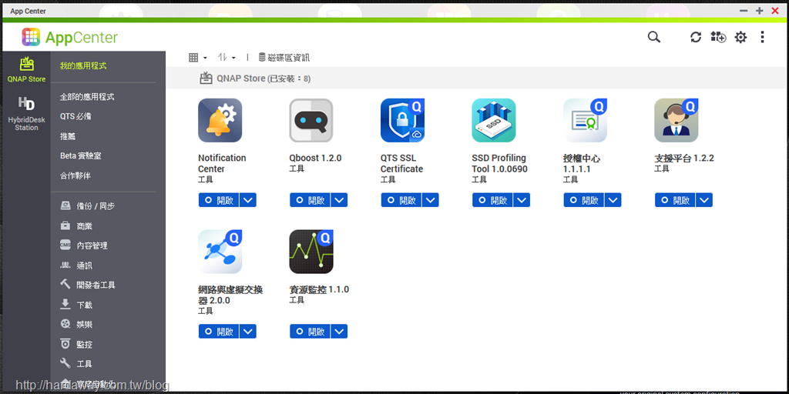
Task: Click the 商業 briefcase icon
Action: click(x=65, y=225)
